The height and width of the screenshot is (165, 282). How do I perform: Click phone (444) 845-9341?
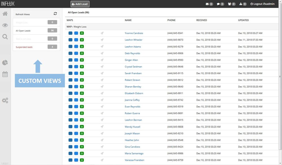pyautogui.click(x=175, y=33)
